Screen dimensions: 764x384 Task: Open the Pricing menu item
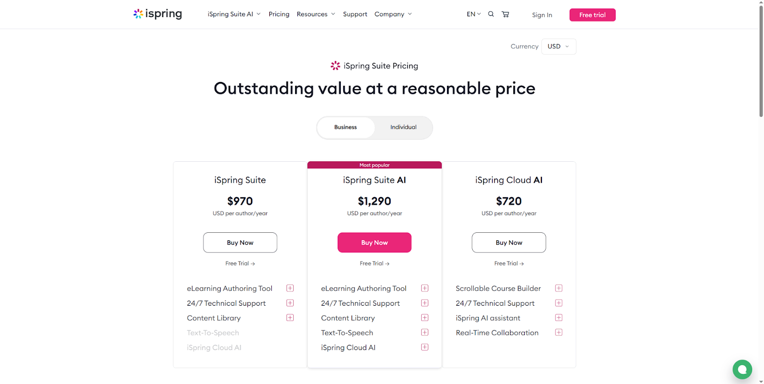coord(279,14)
